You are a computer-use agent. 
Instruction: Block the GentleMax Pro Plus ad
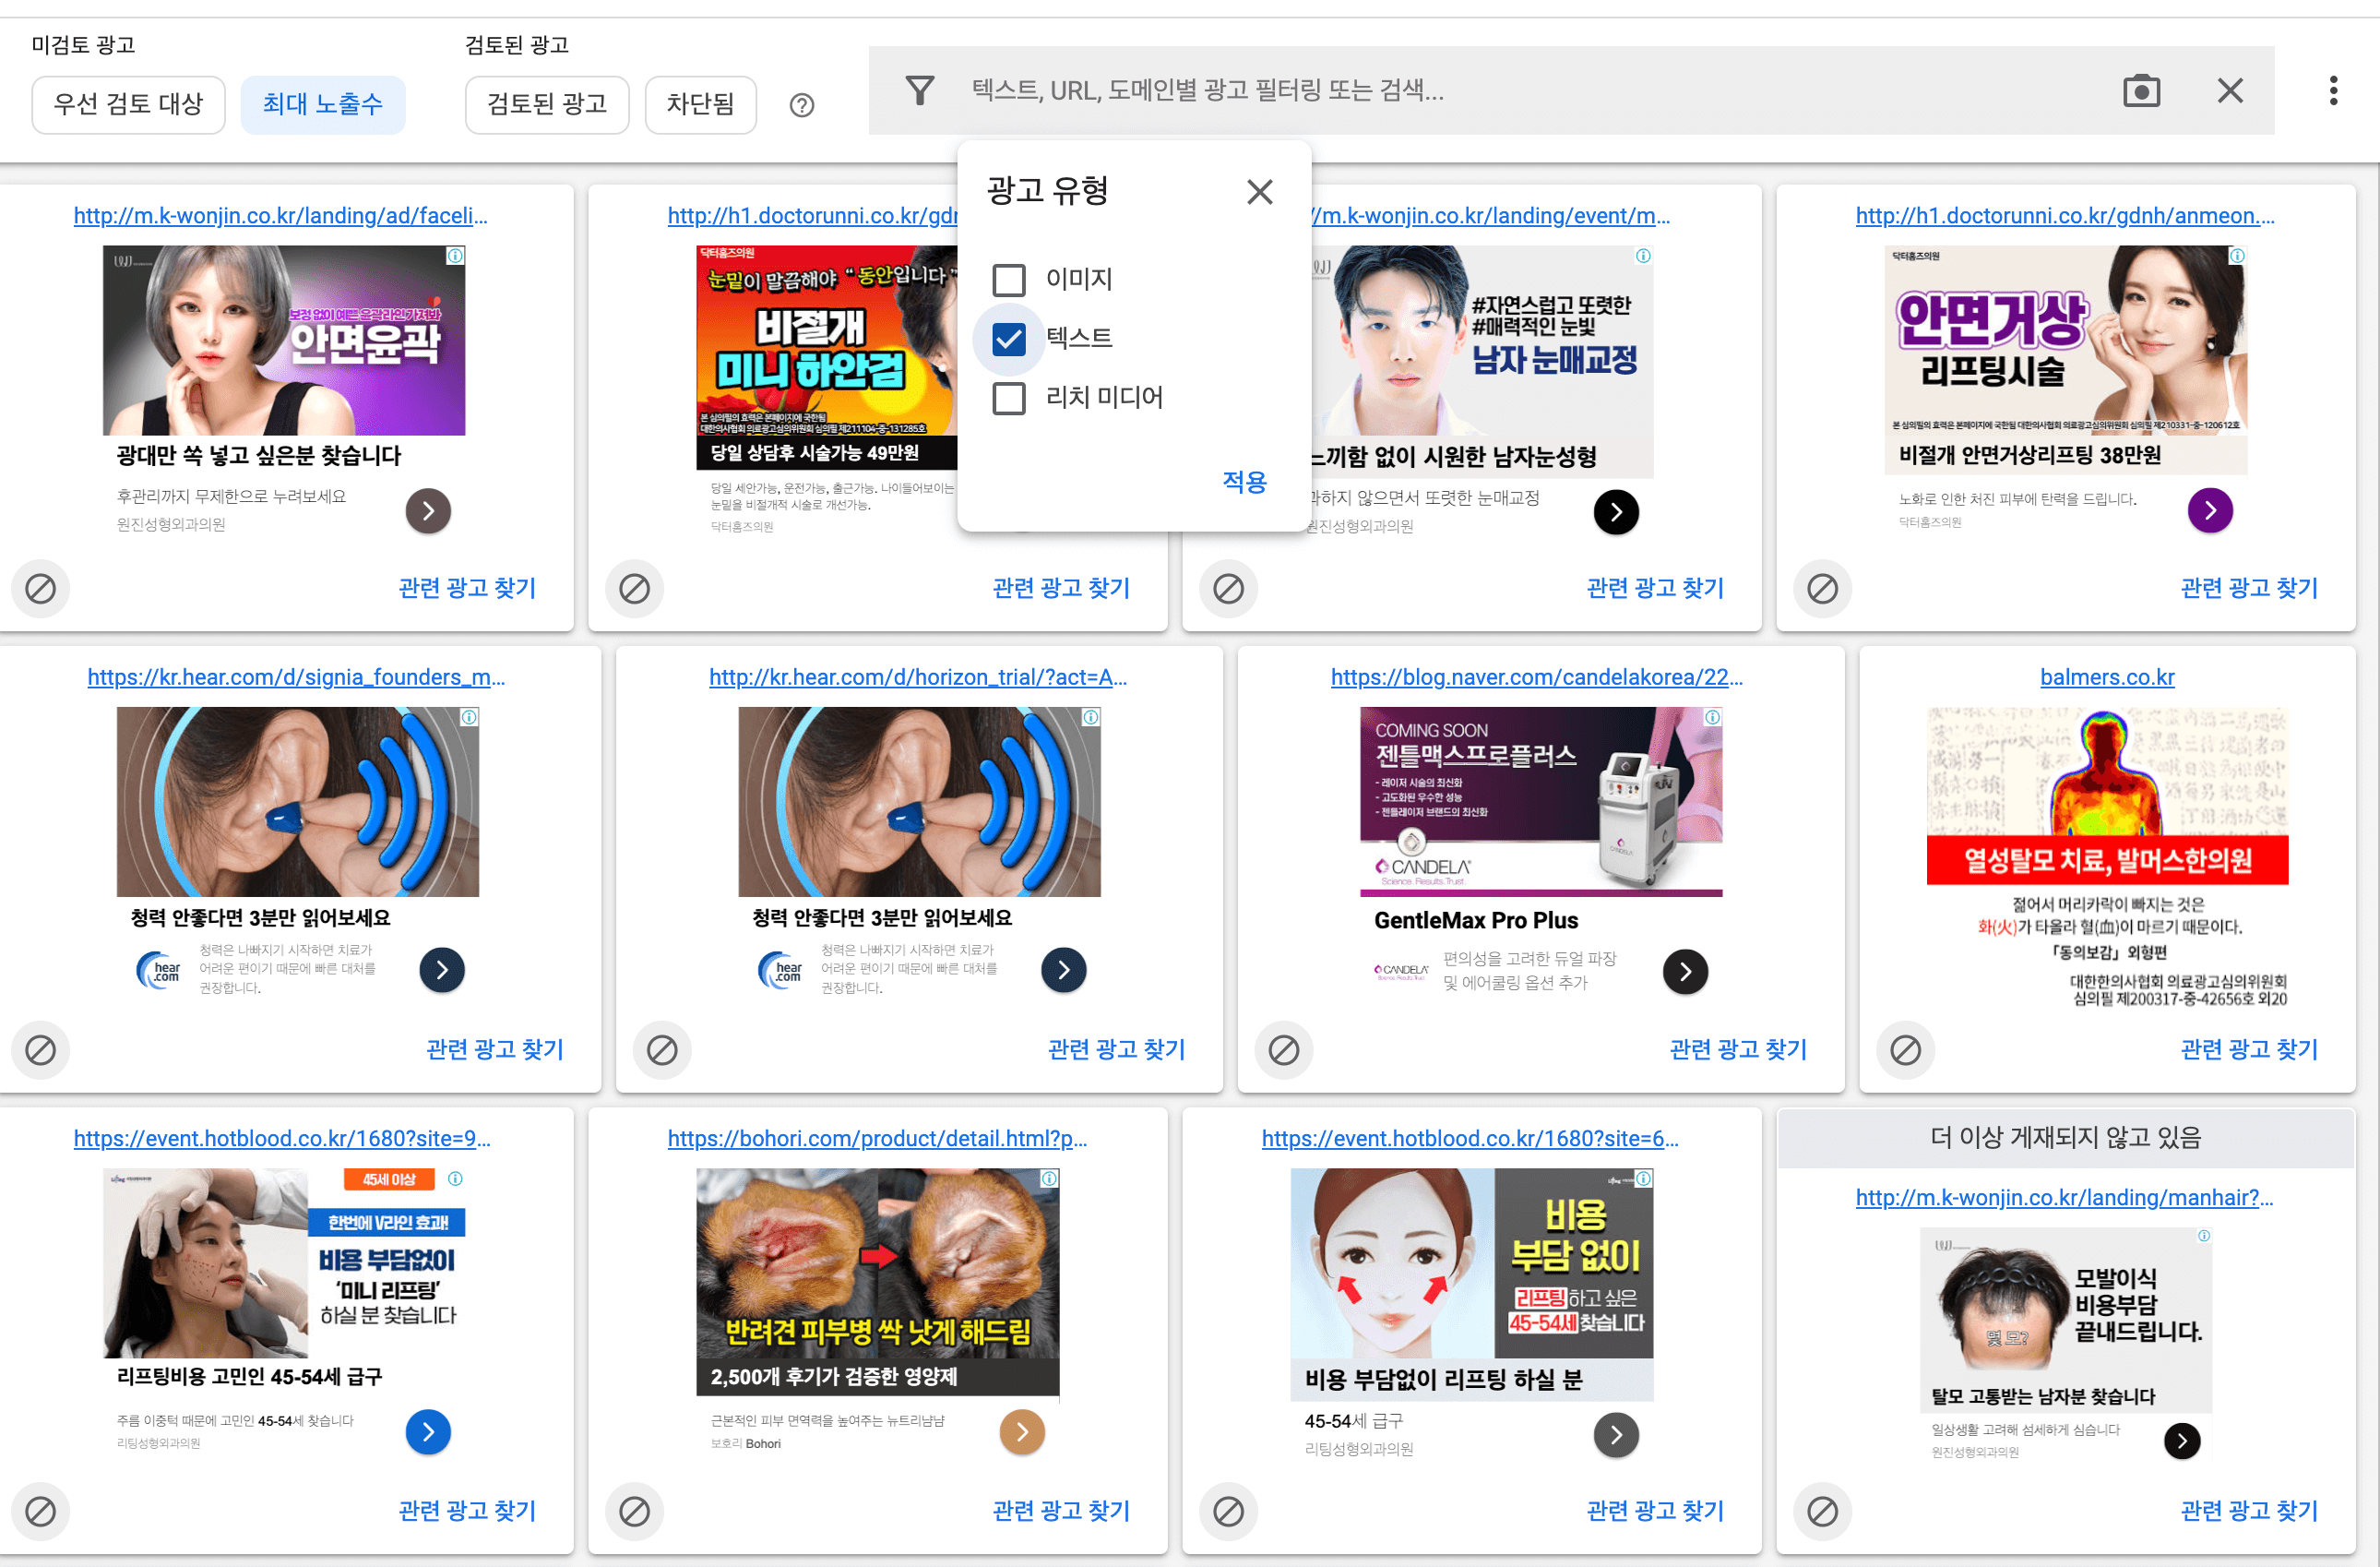[1283, 1049]
